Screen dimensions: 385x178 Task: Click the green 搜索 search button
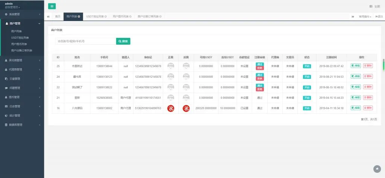point(123,41)
